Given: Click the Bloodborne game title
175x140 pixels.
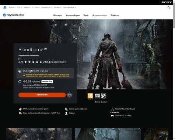Looking at the screenshot, I should (x=33, y=50).
